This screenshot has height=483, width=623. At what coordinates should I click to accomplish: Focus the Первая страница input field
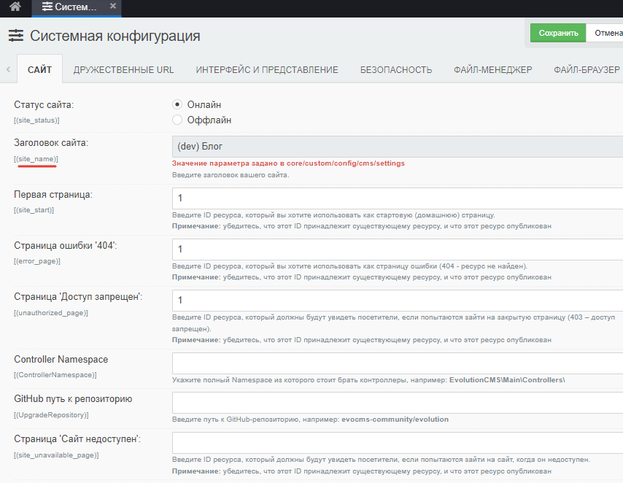click(398, 198)
